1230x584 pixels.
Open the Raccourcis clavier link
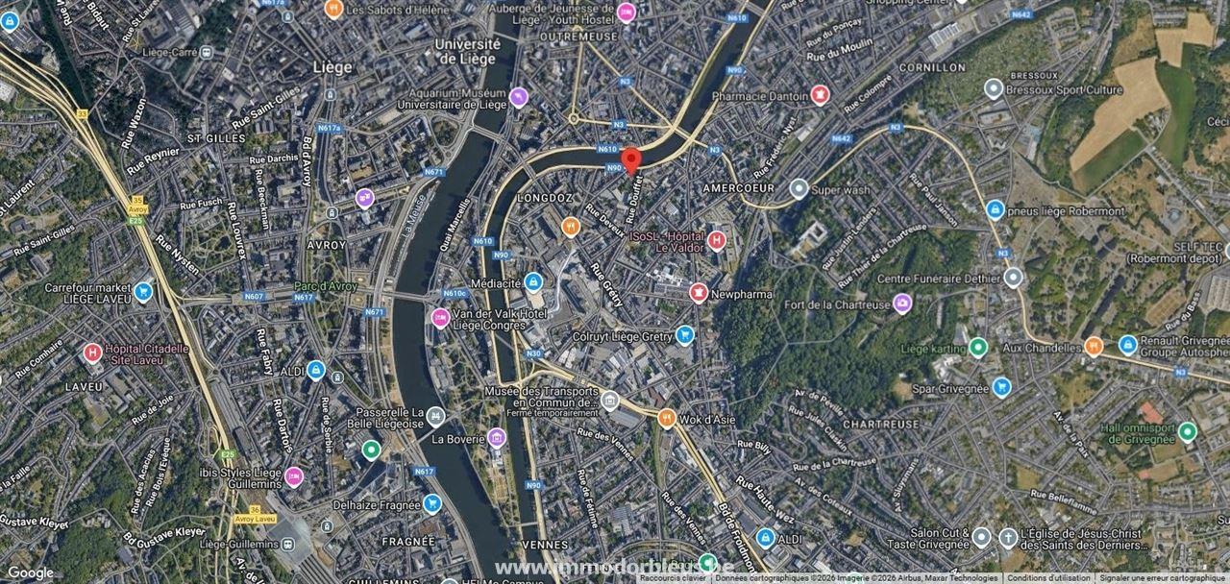673,578
